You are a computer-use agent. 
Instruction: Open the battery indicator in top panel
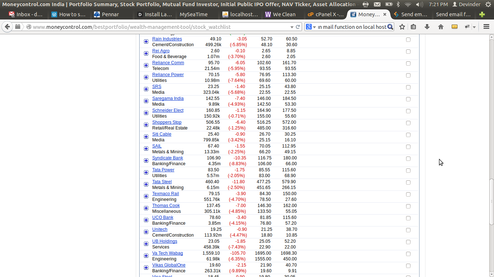click(389, 4)
